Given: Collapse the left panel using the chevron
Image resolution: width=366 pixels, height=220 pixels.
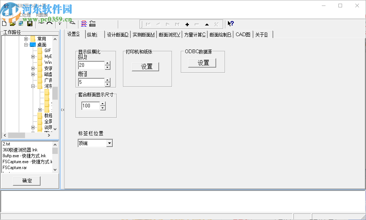Looking at the screenshot, I should [63, 110].
